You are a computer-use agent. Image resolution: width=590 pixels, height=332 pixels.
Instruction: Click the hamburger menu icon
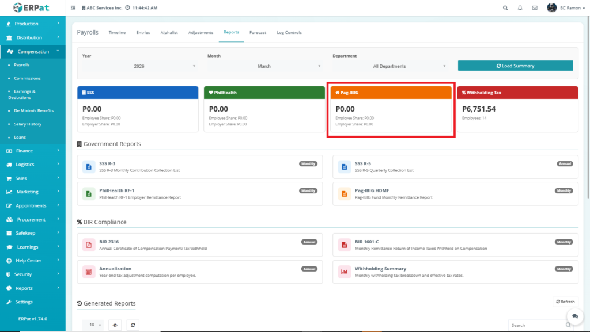[x=73, y=8]
